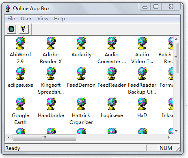Click the "Ready" status bar text
Image resolution: width=188 pixels, height=158 pixels.
tap(13, 148)
